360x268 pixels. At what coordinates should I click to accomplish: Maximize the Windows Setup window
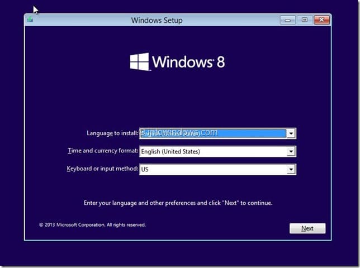pyautogui.click(x=305, y=20)
